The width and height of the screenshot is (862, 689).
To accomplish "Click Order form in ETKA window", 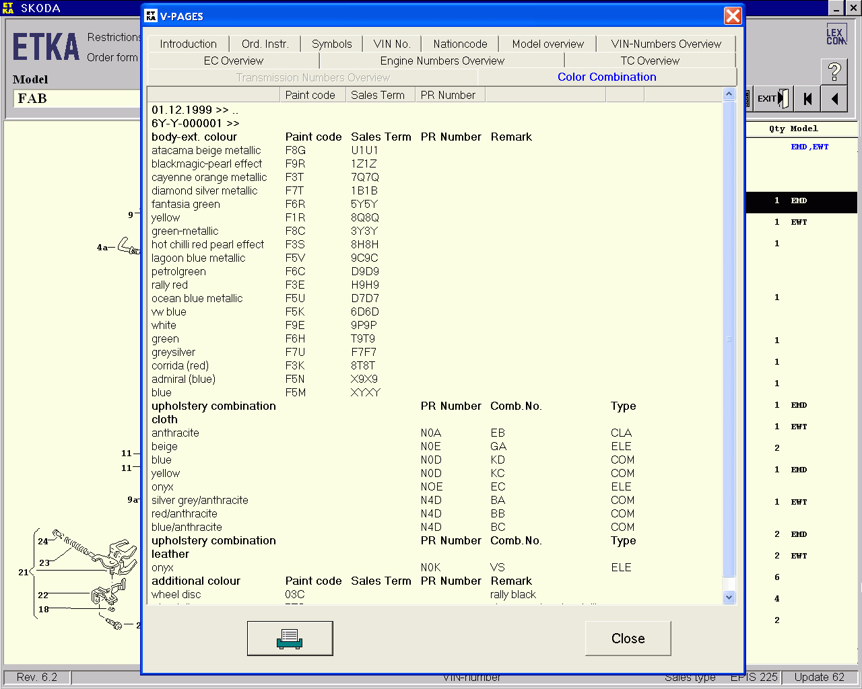I will click(112, 57).
